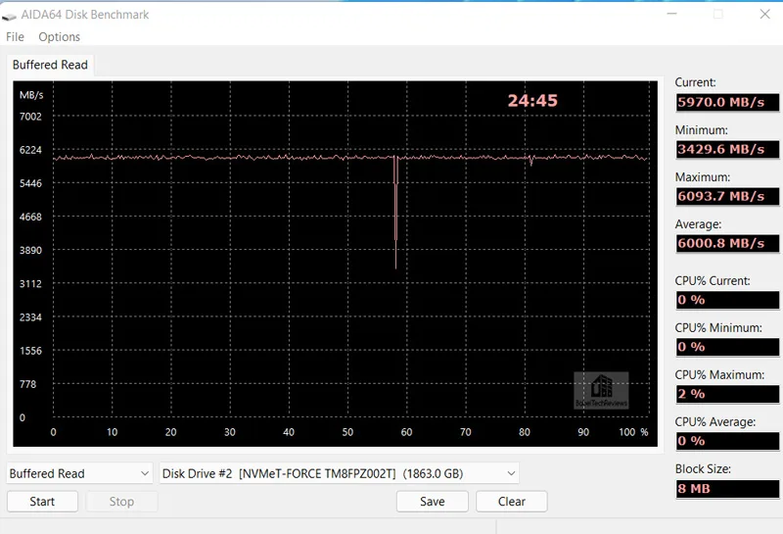Save the benchmark results
The width and height of the screenshot is (783, 534).
tap(433, 502)
